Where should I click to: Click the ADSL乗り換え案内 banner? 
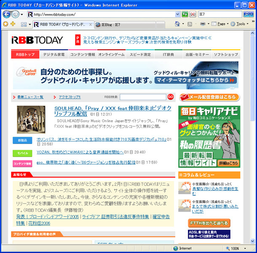[x=209, y=234]
